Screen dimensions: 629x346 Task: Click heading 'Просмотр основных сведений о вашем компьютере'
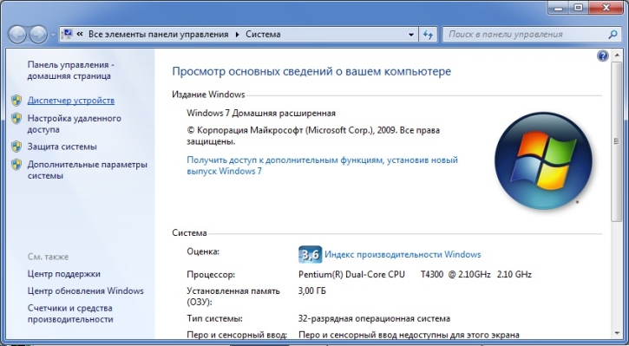(x=311, y=71)
